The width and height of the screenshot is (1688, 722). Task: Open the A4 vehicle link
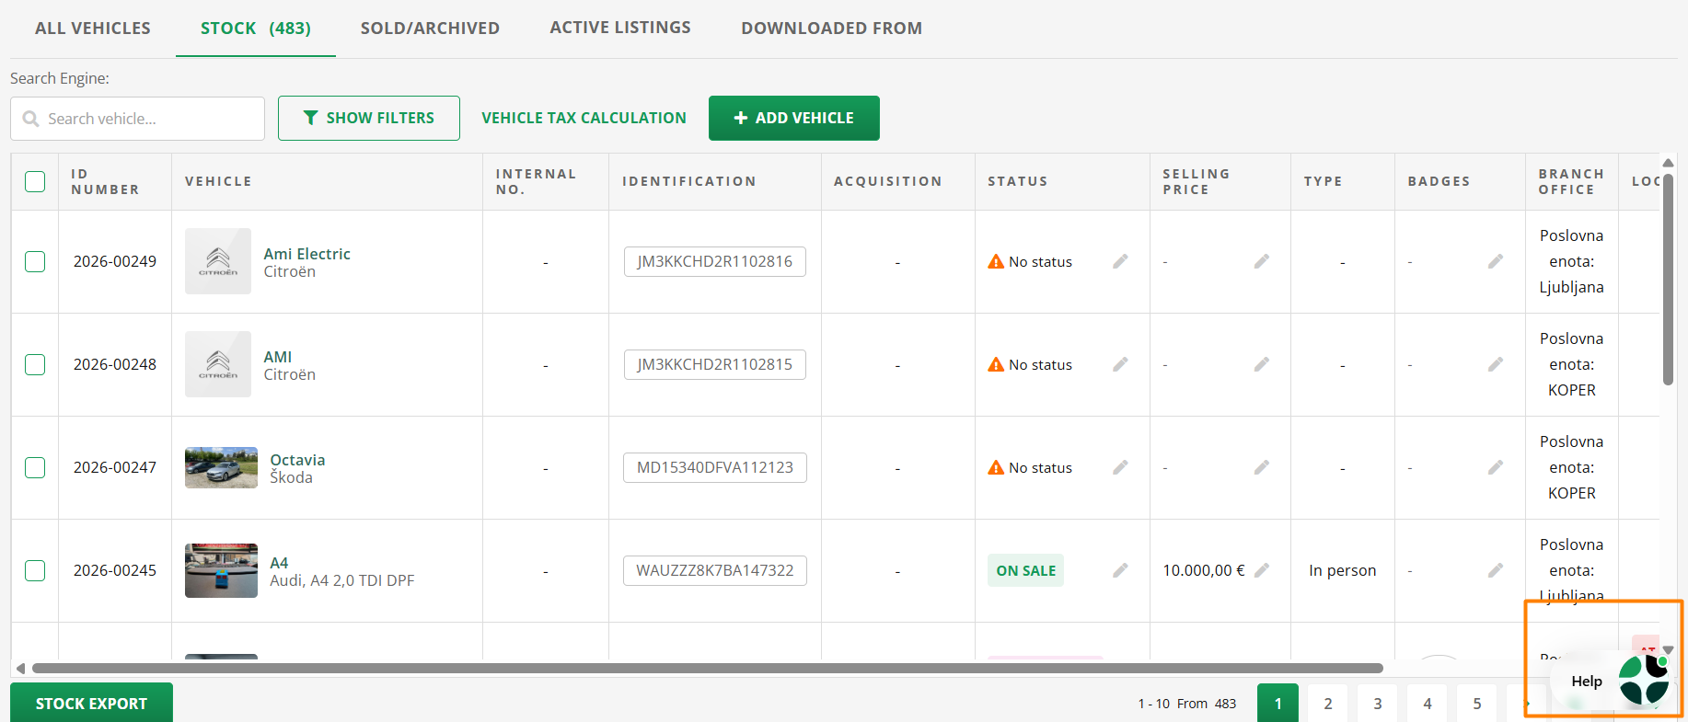click(x=279, y=563)
